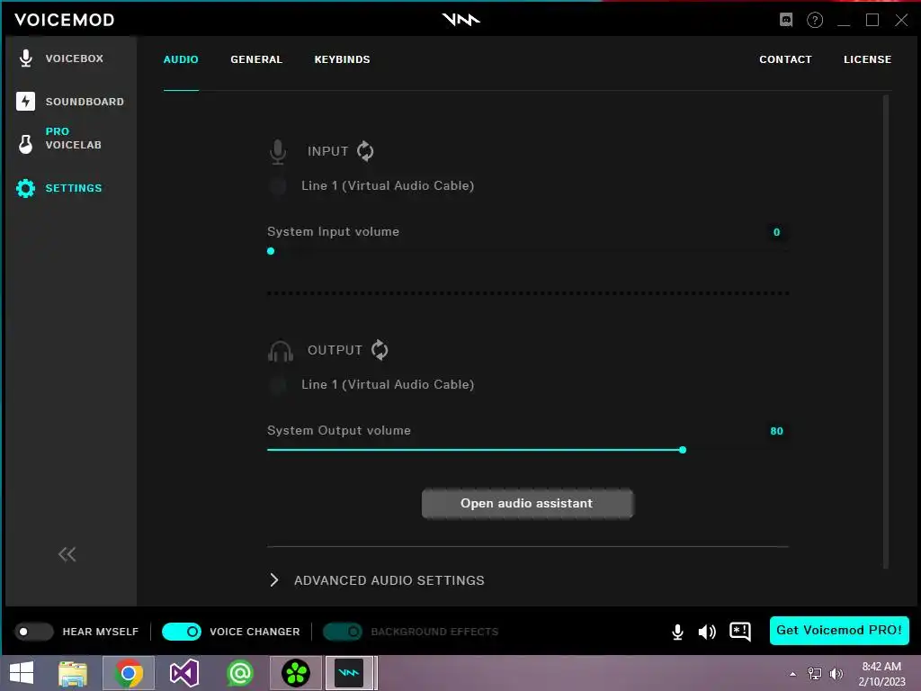The width and height of the screenshot is (921, 691).
Task: Maximize the Voicemod window
Action: pyautogui.click(x=872, y=20)
